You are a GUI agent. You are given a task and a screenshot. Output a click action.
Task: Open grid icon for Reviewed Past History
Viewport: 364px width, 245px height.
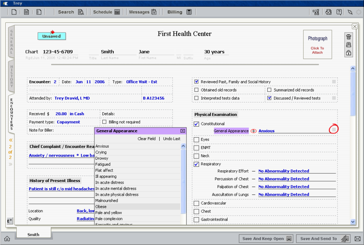(x=334, y=82)
